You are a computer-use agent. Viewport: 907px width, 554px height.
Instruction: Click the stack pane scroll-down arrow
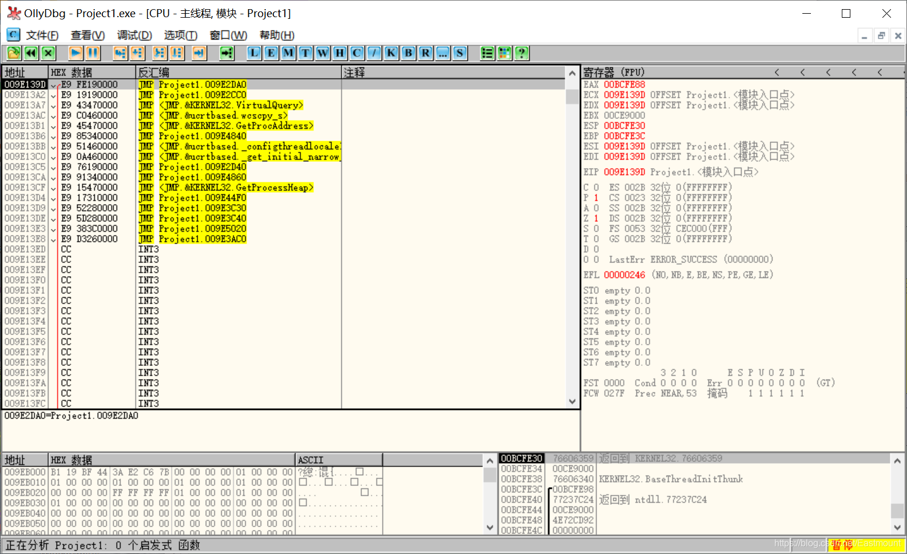(x=897, y=528)
